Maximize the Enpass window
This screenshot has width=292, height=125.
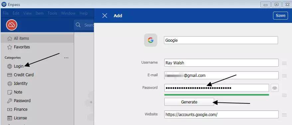(x=277, y=5)
